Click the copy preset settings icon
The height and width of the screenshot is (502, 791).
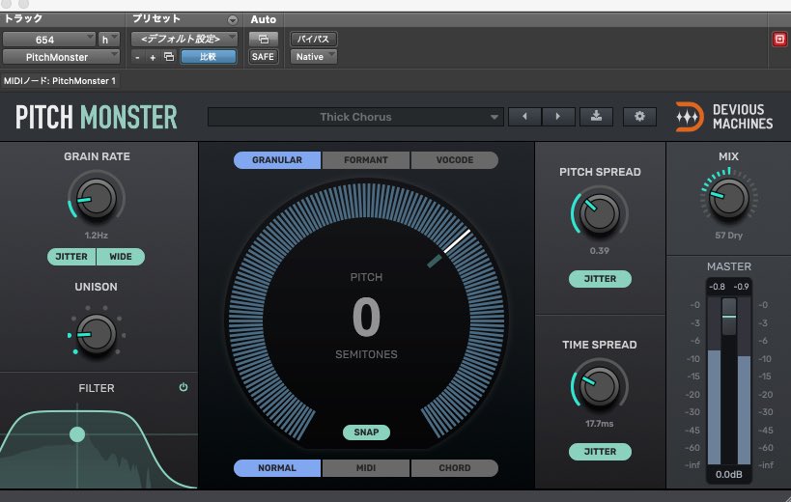click(169, 57)
